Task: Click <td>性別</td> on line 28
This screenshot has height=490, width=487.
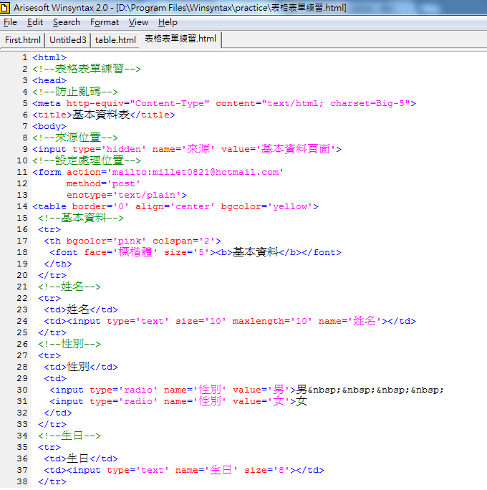Action: coord(81,367)
